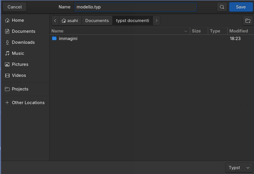Screen dimensions: 254x174
Task: Click the Projects folder icon in the sidebar
Action: (x=7, y=89)
